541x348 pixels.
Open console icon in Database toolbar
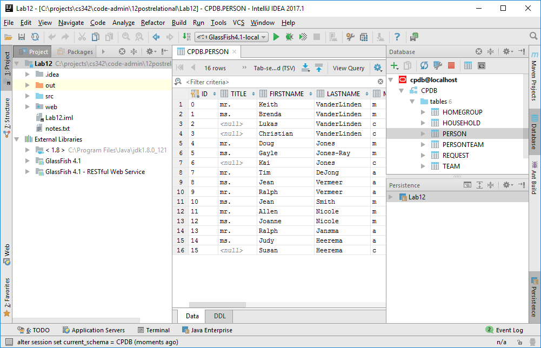coord(482,65)
